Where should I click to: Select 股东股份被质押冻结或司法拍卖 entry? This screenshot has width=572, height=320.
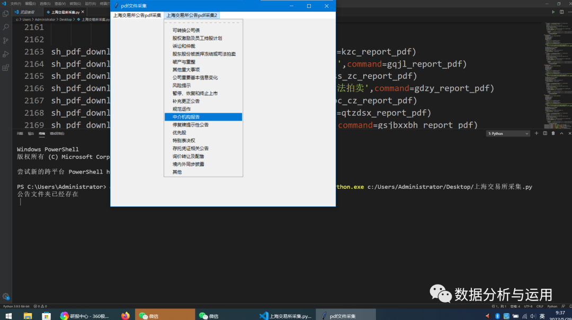pos(203,54)
